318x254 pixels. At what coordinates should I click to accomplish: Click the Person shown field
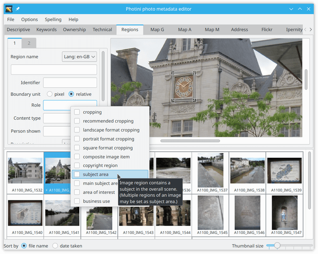click(x=57, y=131)
